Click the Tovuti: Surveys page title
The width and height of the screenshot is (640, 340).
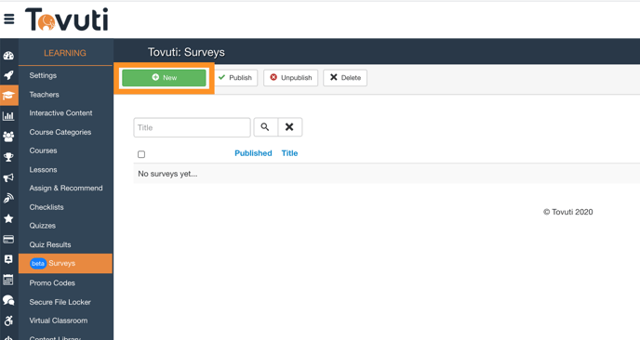point(186,52)
